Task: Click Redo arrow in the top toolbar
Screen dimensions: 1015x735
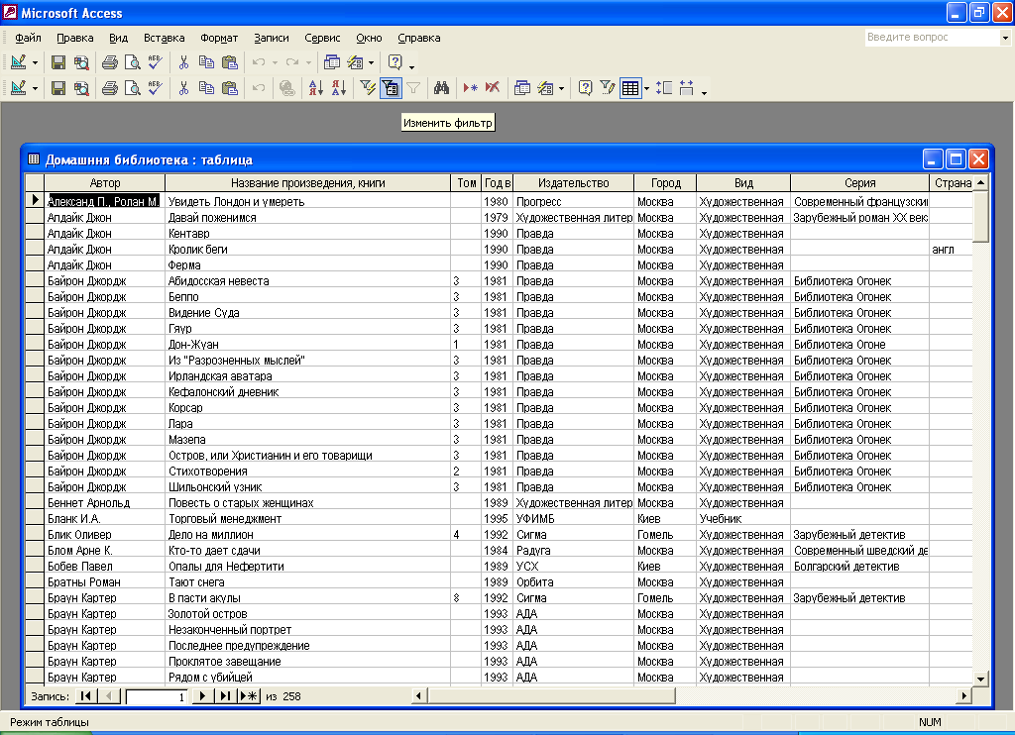Action: [292, 62]
